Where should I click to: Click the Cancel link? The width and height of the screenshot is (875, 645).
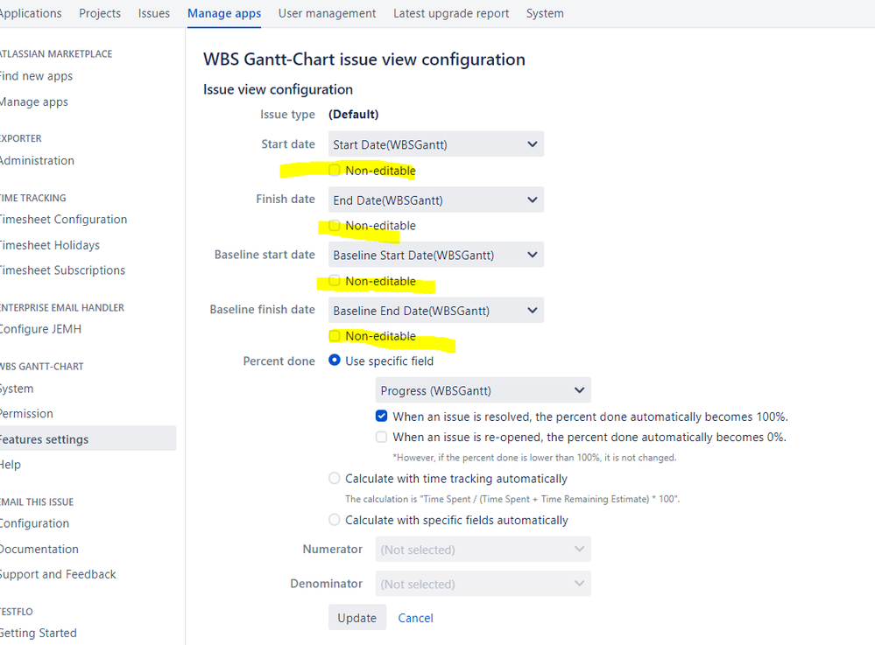click(415, 618)
